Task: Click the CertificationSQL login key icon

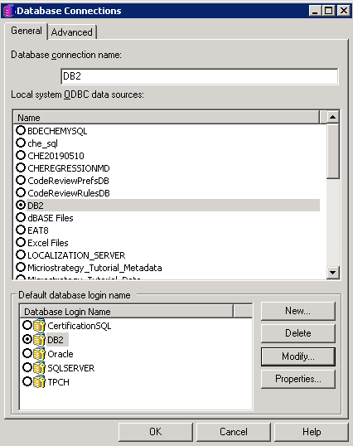Action: click(x=39, y=326)
